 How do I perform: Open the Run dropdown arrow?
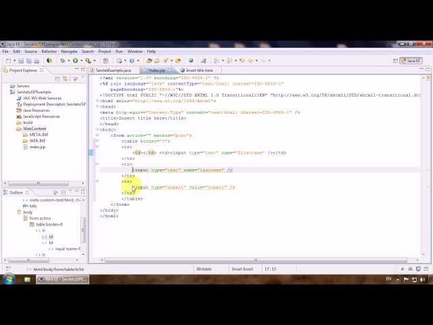point(81,61)
